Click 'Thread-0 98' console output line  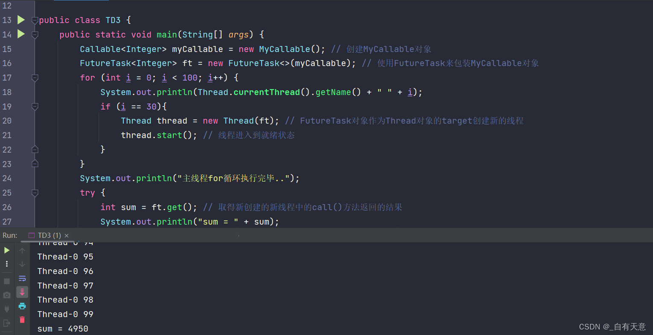(x=65, y=300)
